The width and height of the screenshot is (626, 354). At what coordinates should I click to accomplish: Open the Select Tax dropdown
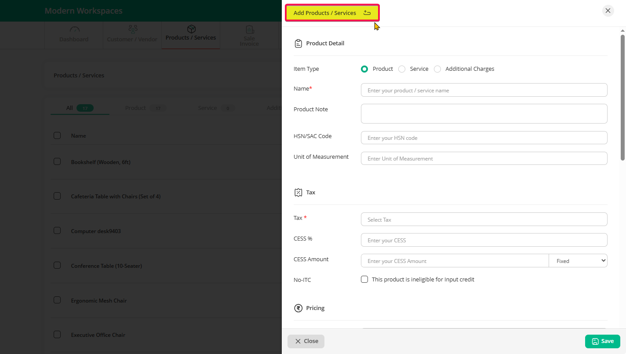pos(484,219)
